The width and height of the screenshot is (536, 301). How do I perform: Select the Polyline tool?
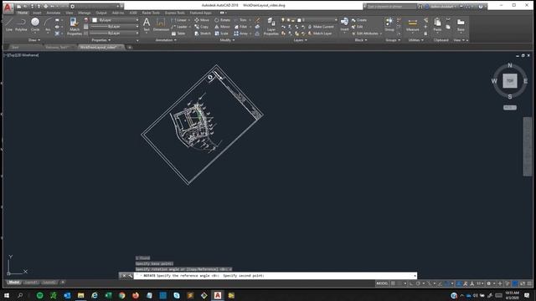(x=21, y=25)
